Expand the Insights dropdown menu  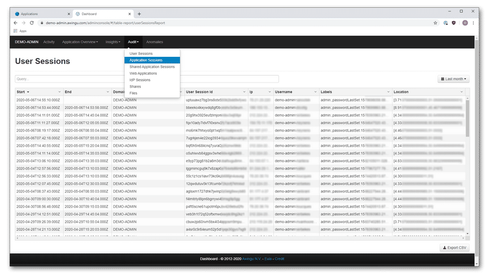click(113, 42)
